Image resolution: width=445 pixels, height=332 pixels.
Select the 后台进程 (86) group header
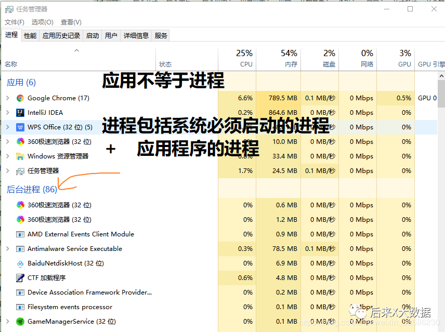pyautogui.click(x=32, y=190)
